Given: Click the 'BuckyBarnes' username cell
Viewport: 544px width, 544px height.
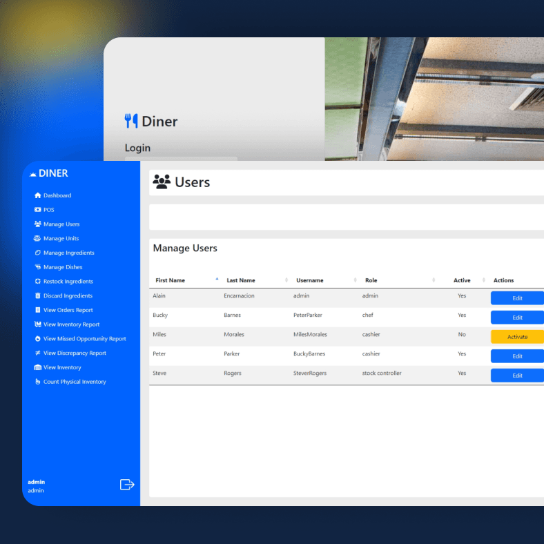Looking at the screenshot, I should [309, 354].
